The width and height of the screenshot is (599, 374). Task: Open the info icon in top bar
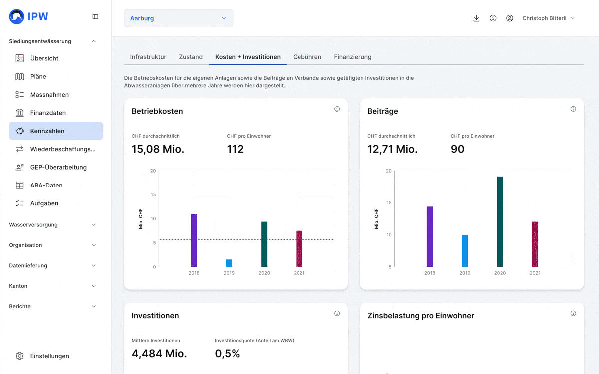[493, 18]
